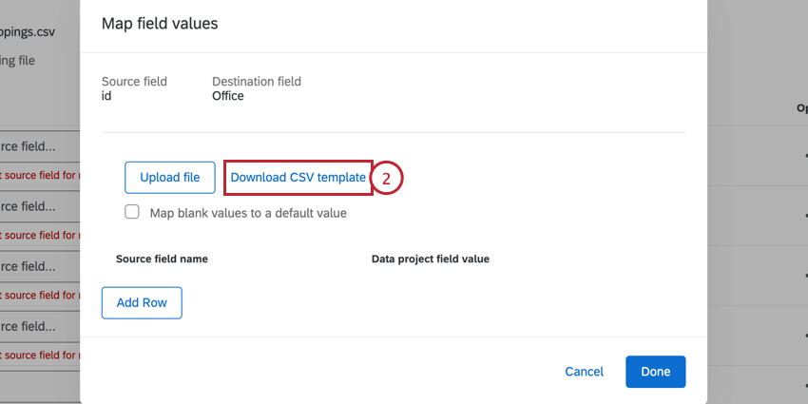The width and height of the screenshot is (808, 404).
Task: Click the Destination field label
Action: pos(256,82)
